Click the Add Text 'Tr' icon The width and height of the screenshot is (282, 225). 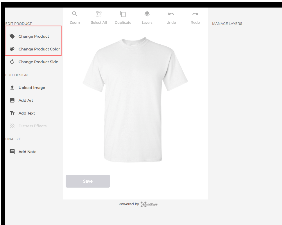pos(12,113)
